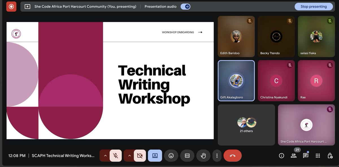Click the SCAPH Technical Writing Works... meeting name
This screenshot has width=339, height=167.
[x=63, y=156]
